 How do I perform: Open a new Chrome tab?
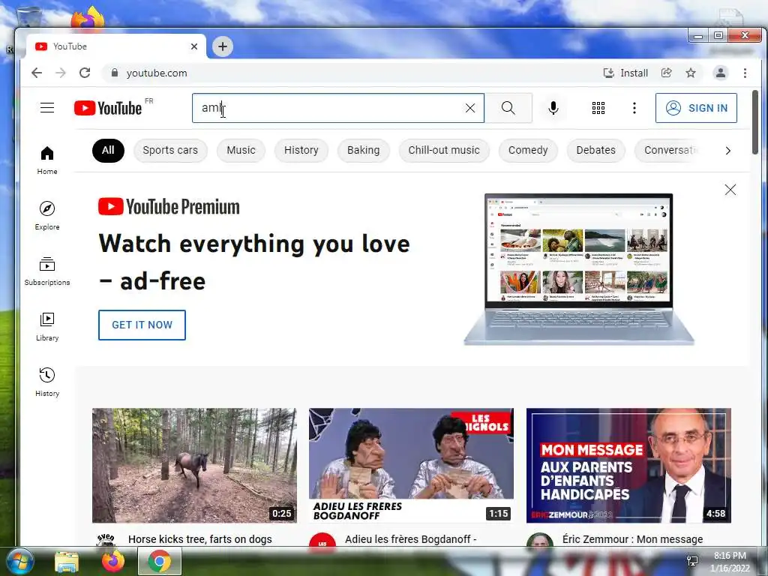[222, 46]
